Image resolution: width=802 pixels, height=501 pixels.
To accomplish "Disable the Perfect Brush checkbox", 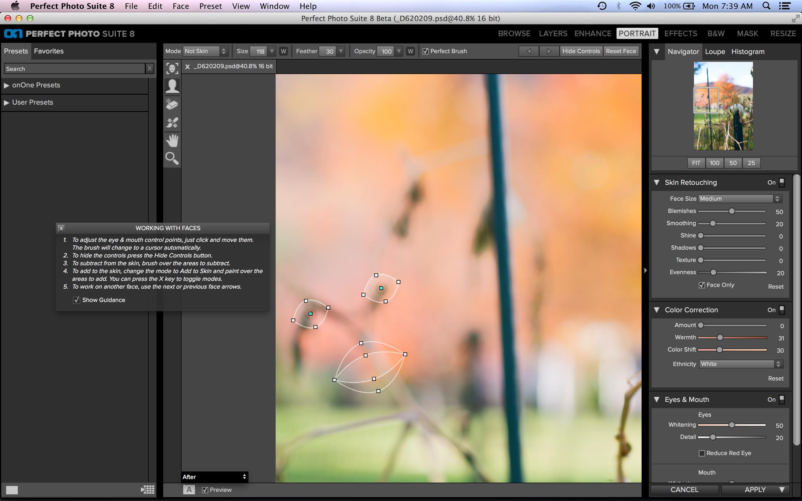I will click(426, 51).
